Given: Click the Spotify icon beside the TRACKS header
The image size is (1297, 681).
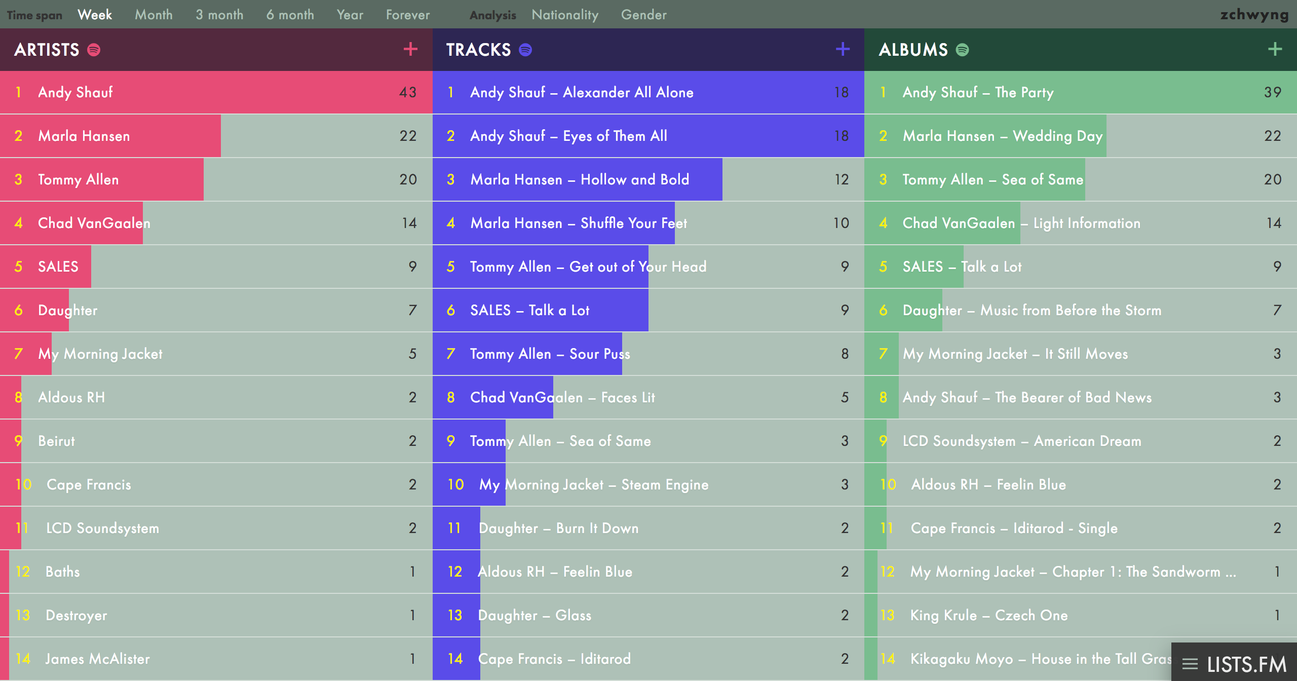Looking at the screenshot, I should (x=524, y=50).
